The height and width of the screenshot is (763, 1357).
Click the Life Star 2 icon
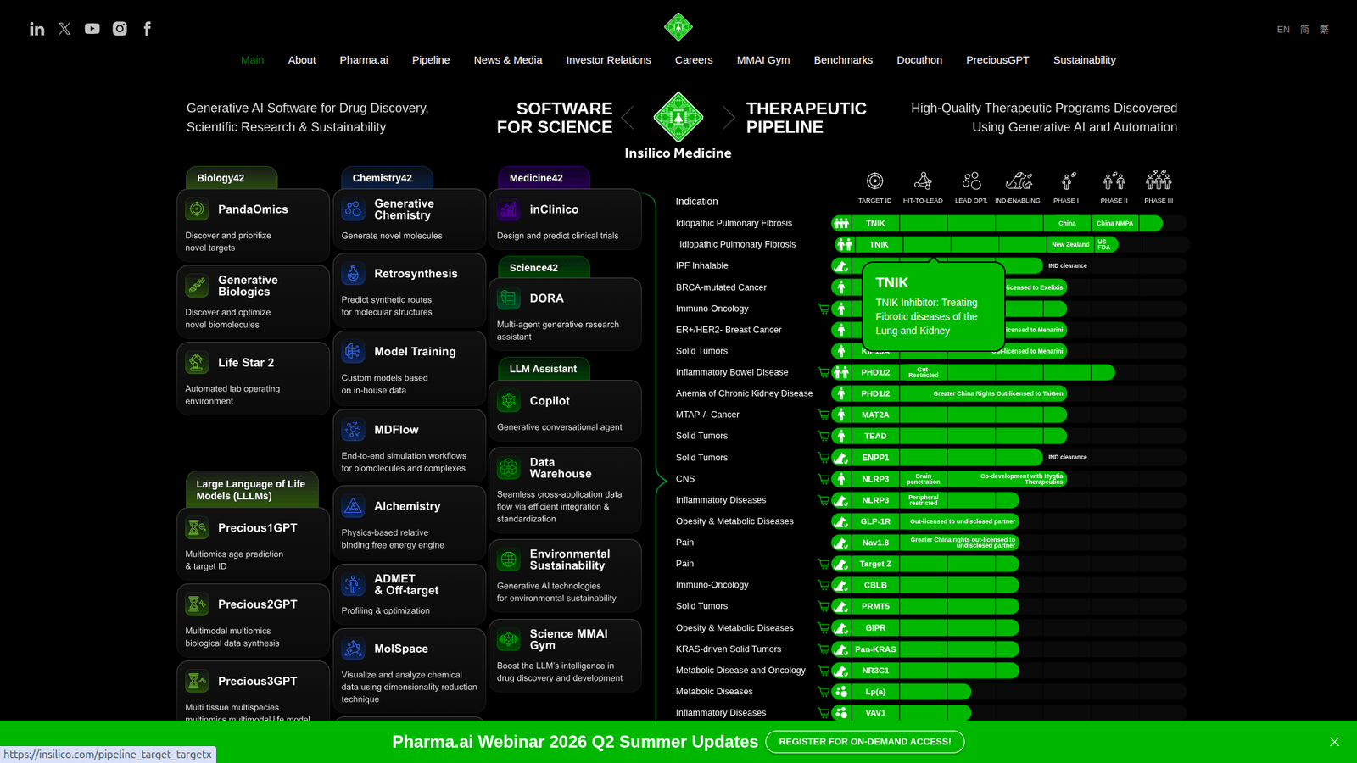pyautogui.click(x=197, y=363)
